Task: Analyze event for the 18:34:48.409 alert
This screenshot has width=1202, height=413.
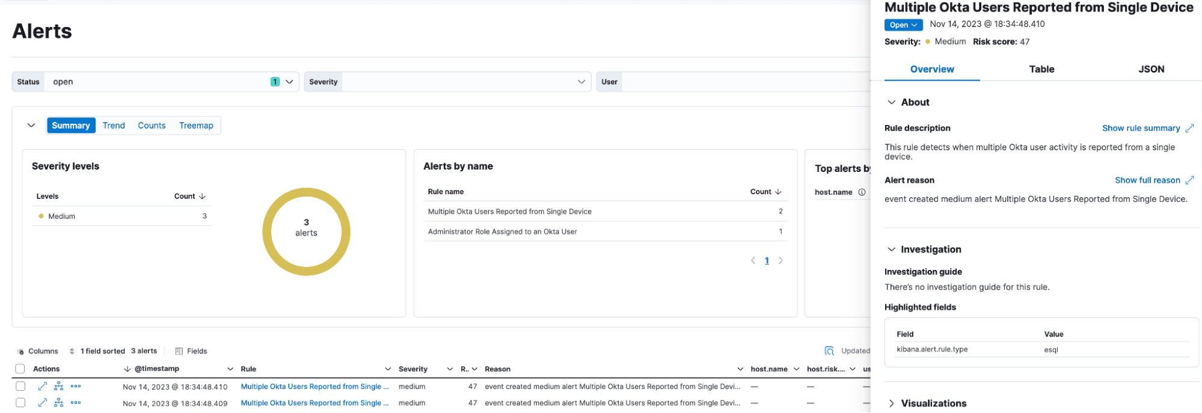Action: 58,403
